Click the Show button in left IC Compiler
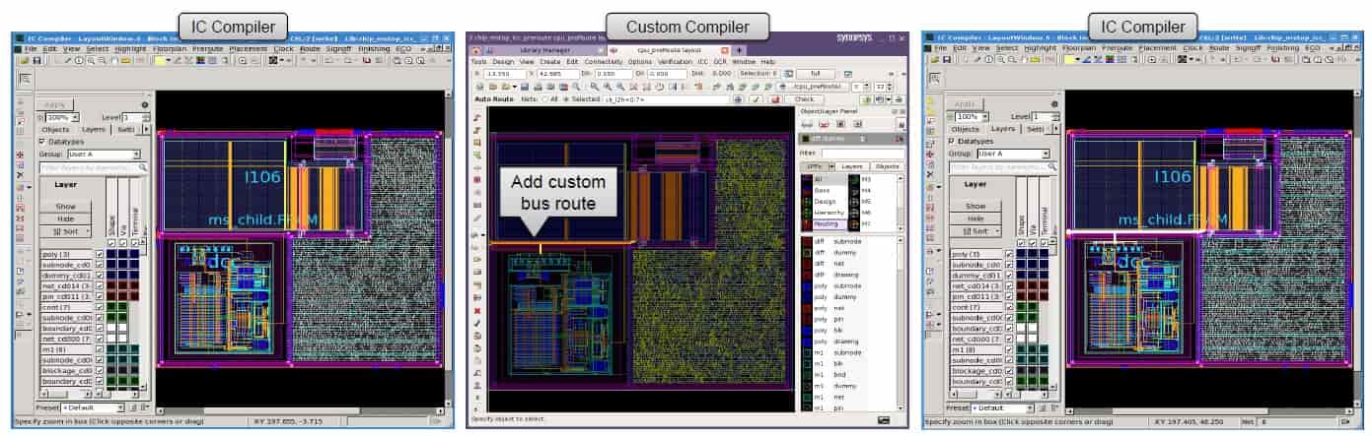 click(65, 207)
